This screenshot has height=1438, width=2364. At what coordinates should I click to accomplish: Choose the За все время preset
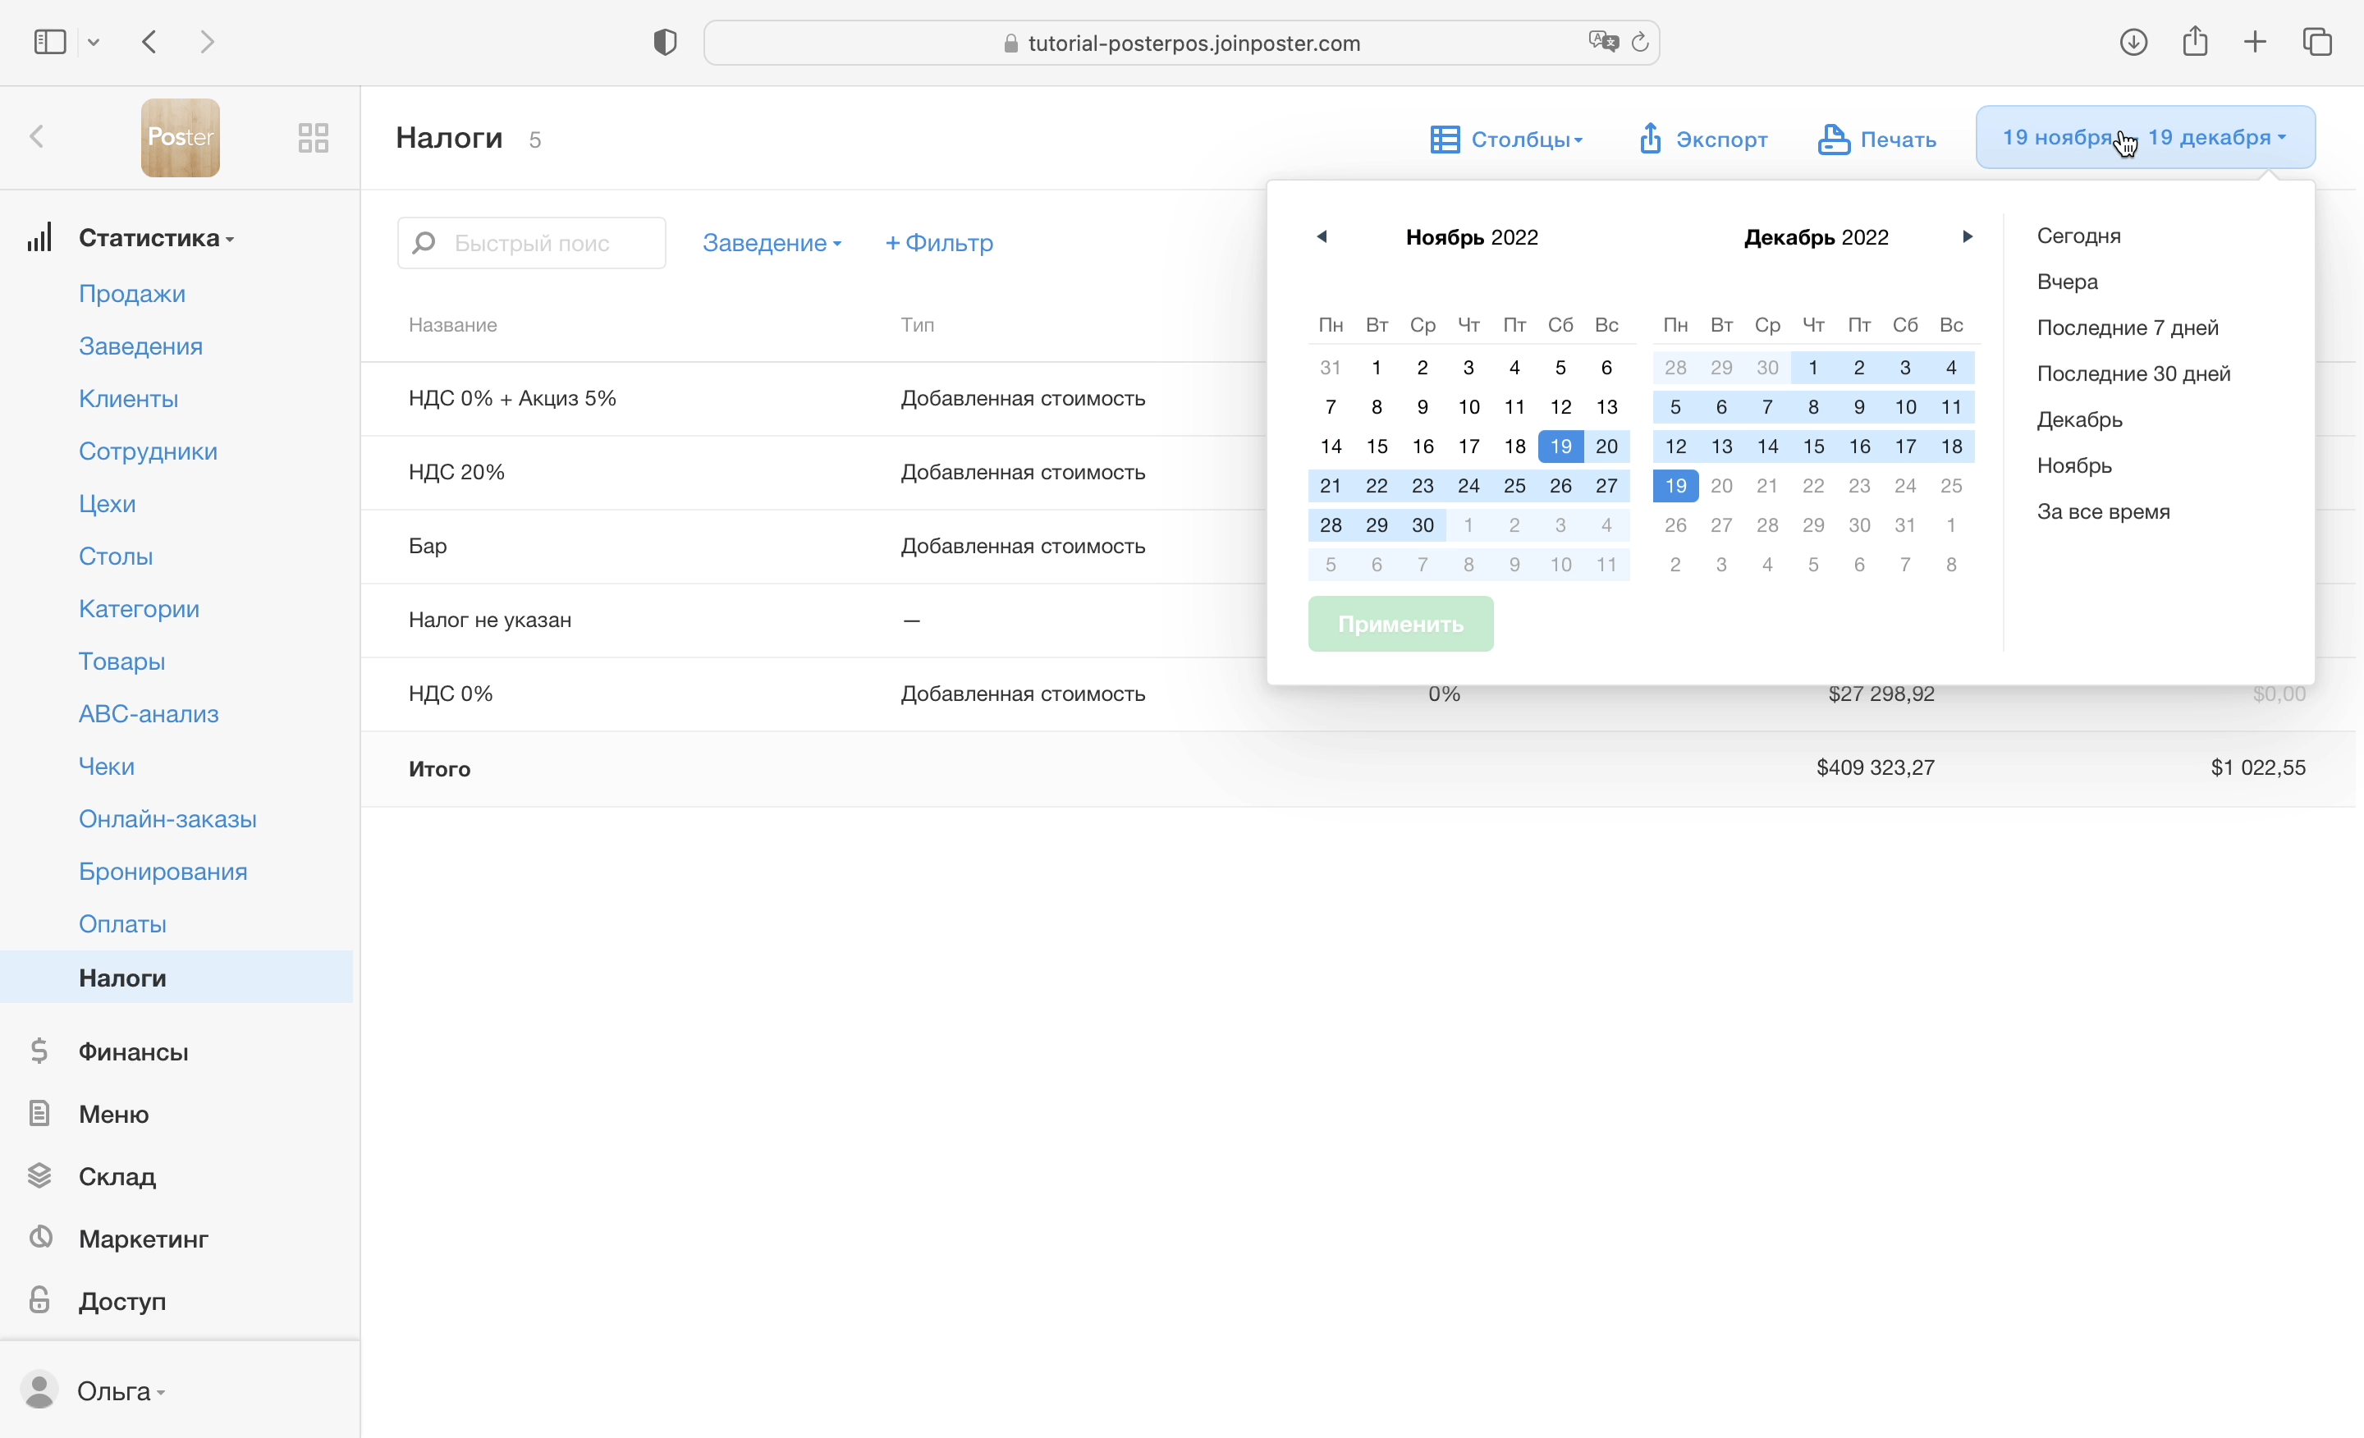pos(2102,511)
